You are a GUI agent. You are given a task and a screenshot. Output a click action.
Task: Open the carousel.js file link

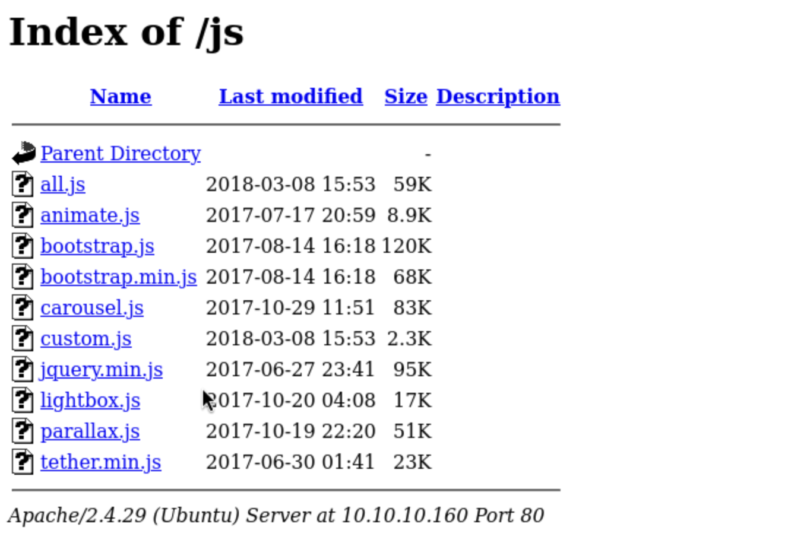tap(91, 307)
